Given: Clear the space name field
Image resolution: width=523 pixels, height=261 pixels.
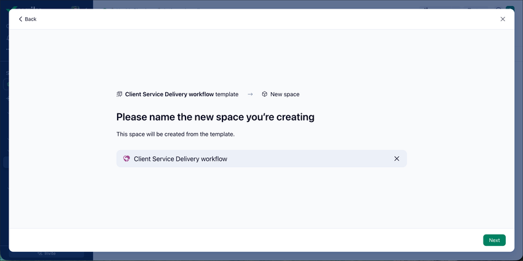Looking at the screenshot, I should pos(397,159).
